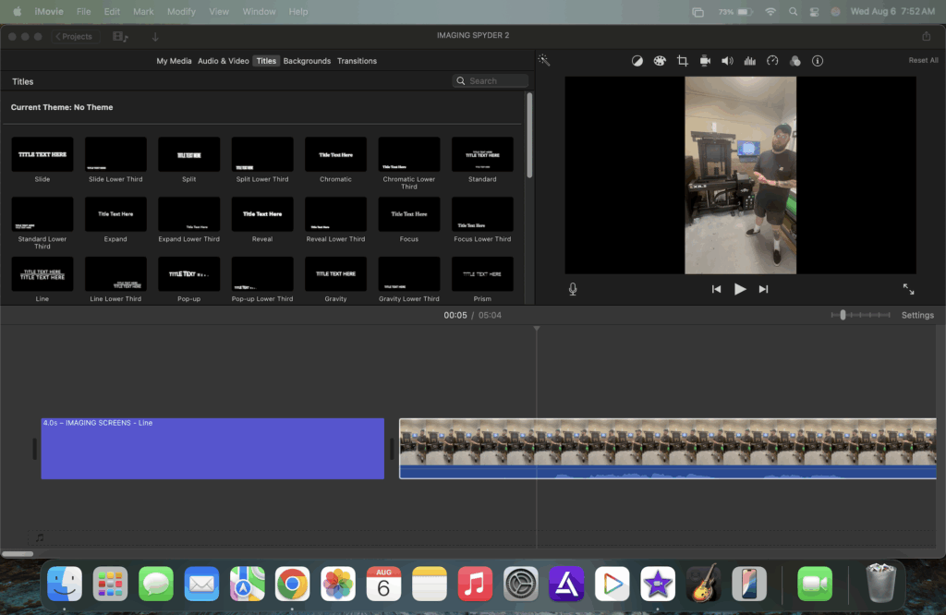Switch to the Transitions tab
Image resolution: width=946 pixels, height=615 pixels.
click(357, 60)
